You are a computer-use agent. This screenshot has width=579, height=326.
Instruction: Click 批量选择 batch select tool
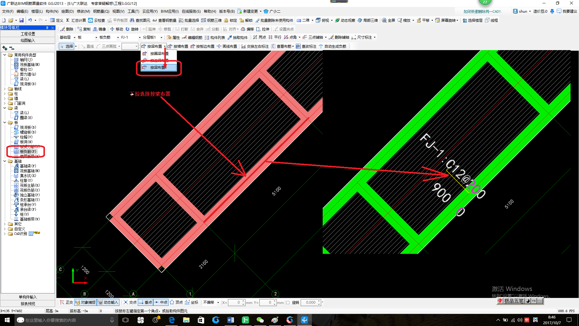coord(189,20)
